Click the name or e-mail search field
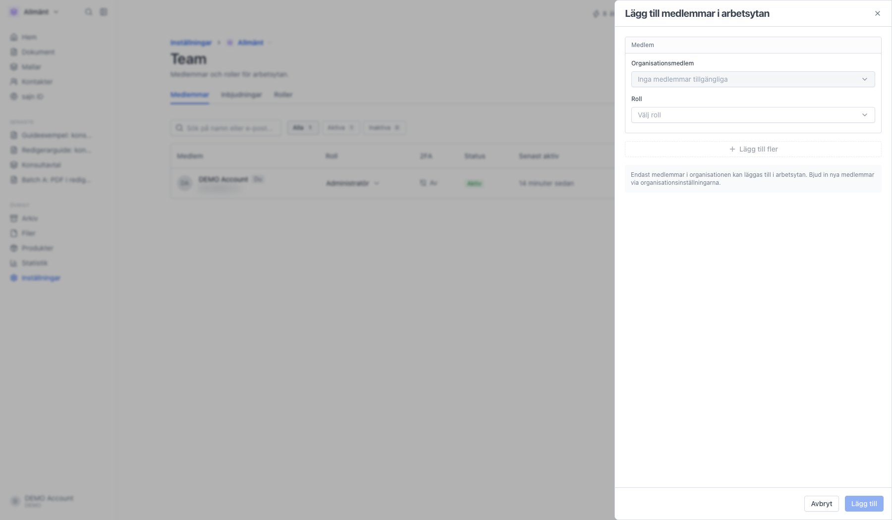The height and width of the screenshot is (520, 892). [226, 128]
